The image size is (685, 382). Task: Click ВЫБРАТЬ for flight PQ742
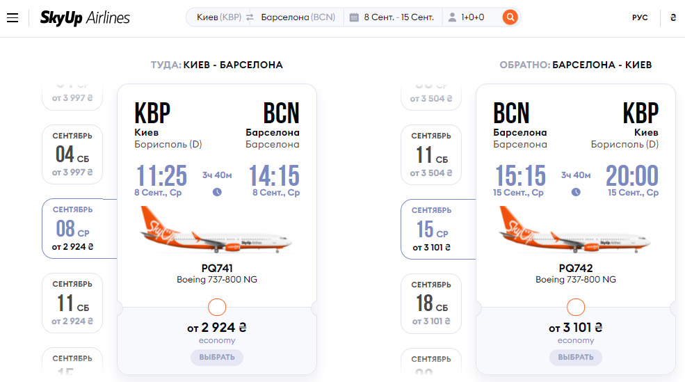(x=576, y=358)
